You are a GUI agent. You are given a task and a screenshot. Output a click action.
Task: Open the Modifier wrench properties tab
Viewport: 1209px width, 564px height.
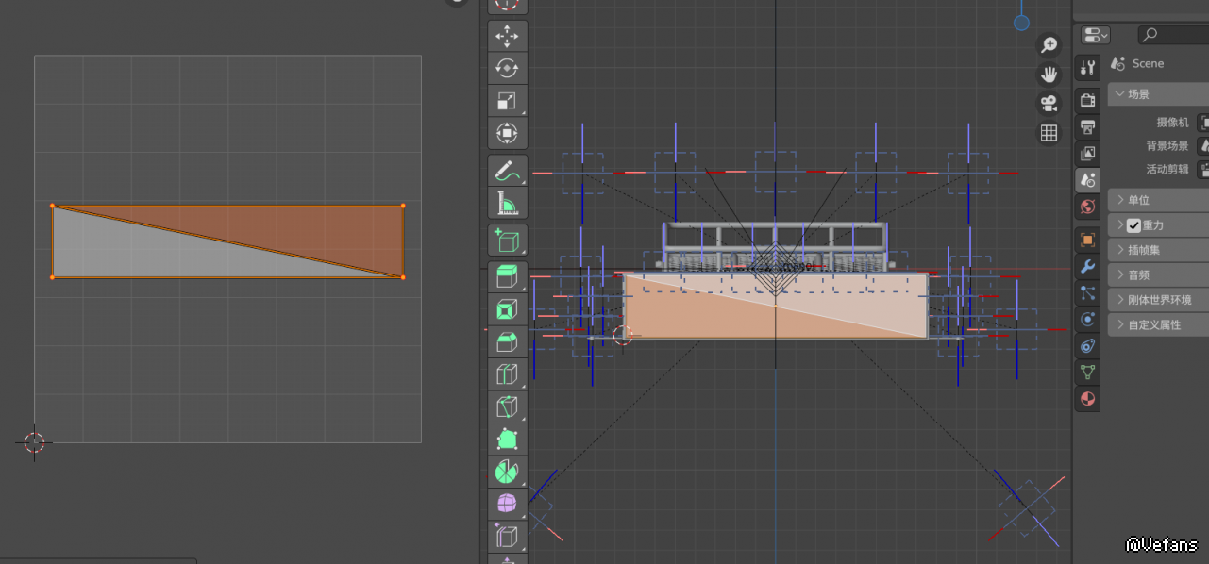click(1087, 266)
